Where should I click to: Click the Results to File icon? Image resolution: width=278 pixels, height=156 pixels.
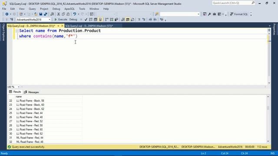coord(132,19)
